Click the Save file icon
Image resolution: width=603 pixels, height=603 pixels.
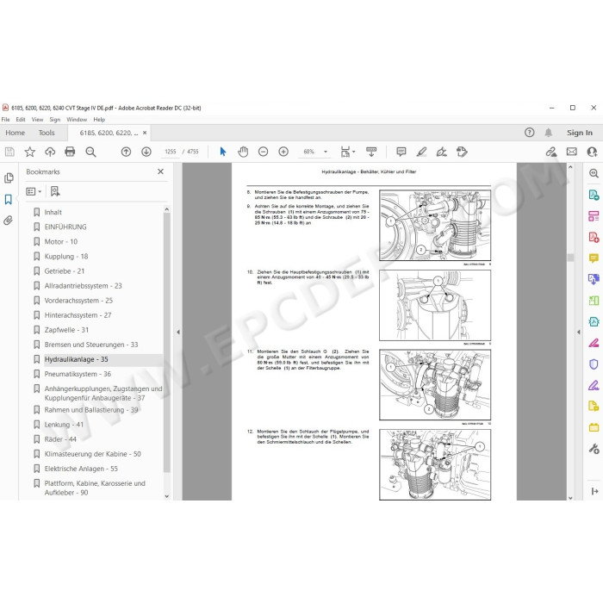coord(9,152)
